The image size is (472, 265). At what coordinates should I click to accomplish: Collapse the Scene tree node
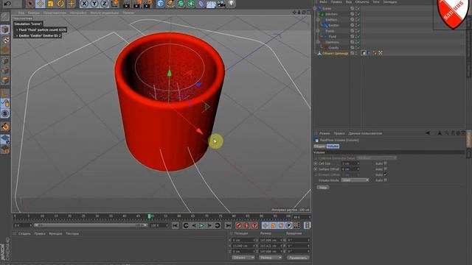pyautogui.click(x=315, y=8)
